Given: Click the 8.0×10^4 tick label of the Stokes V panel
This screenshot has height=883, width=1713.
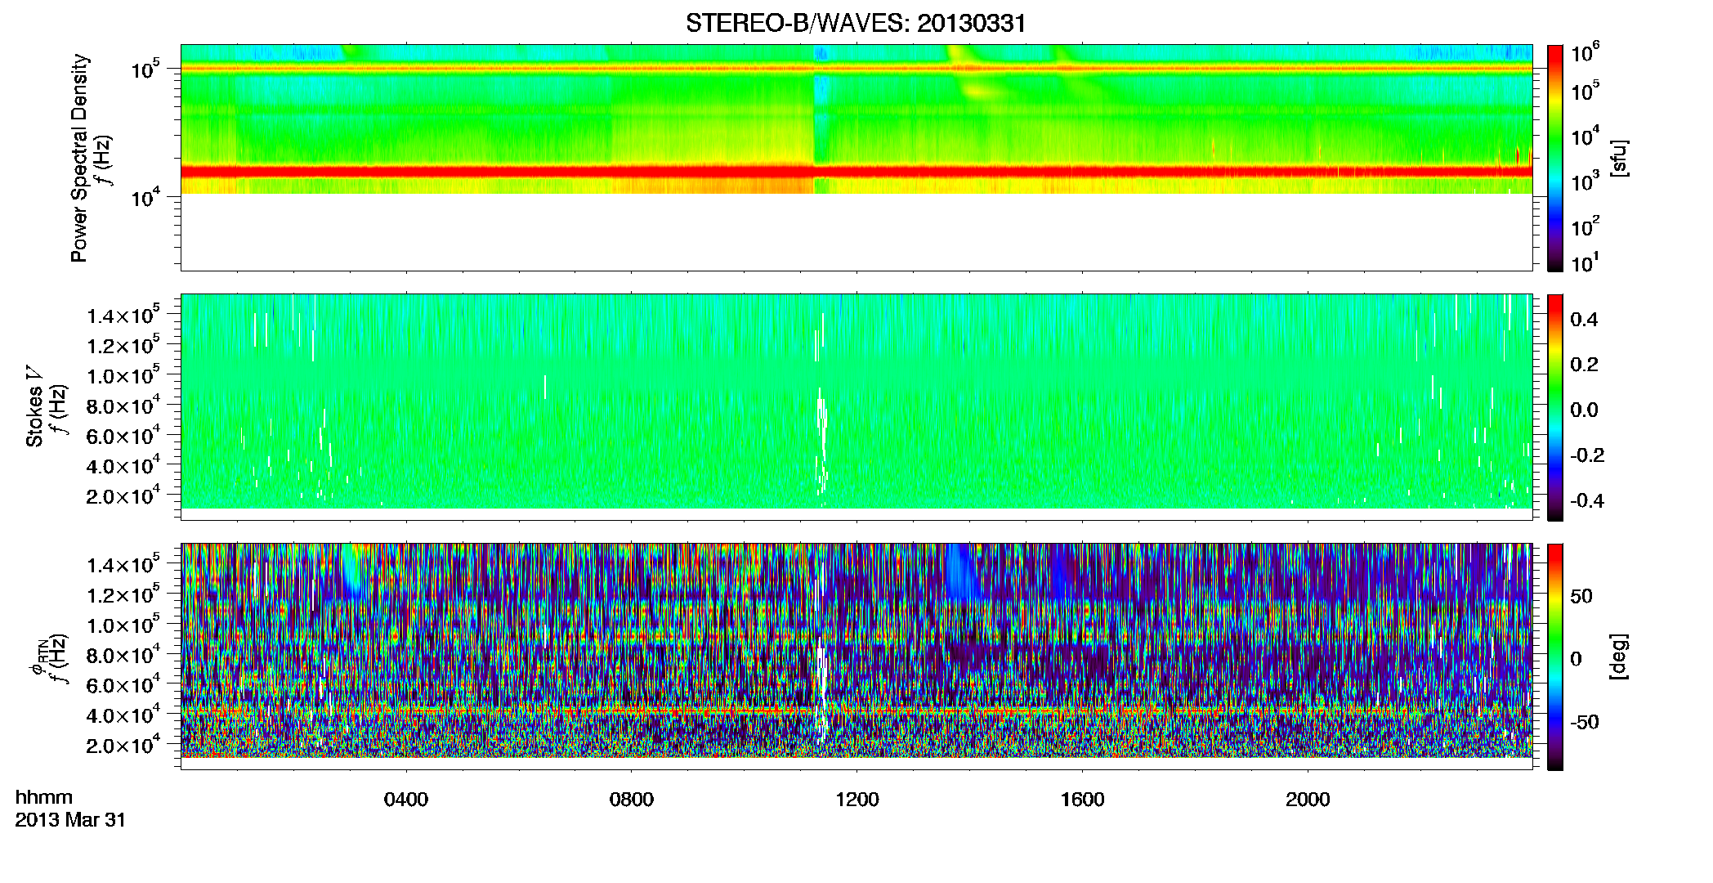Looking at the screenshot, I should [x=123, y=406].
